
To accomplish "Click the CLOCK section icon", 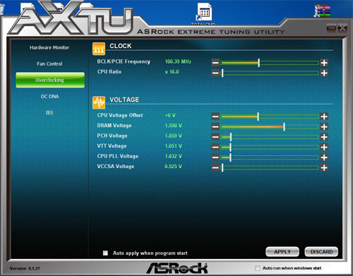I will (99, 49).
